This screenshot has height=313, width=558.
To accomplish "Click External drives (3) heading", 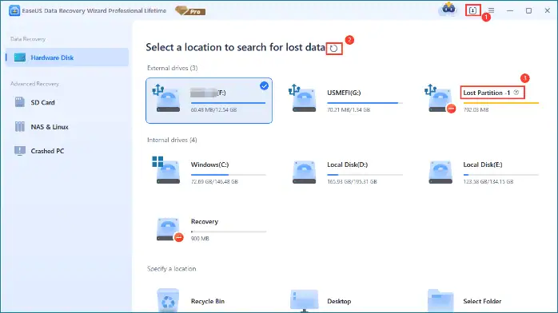I will click(172, 68).
